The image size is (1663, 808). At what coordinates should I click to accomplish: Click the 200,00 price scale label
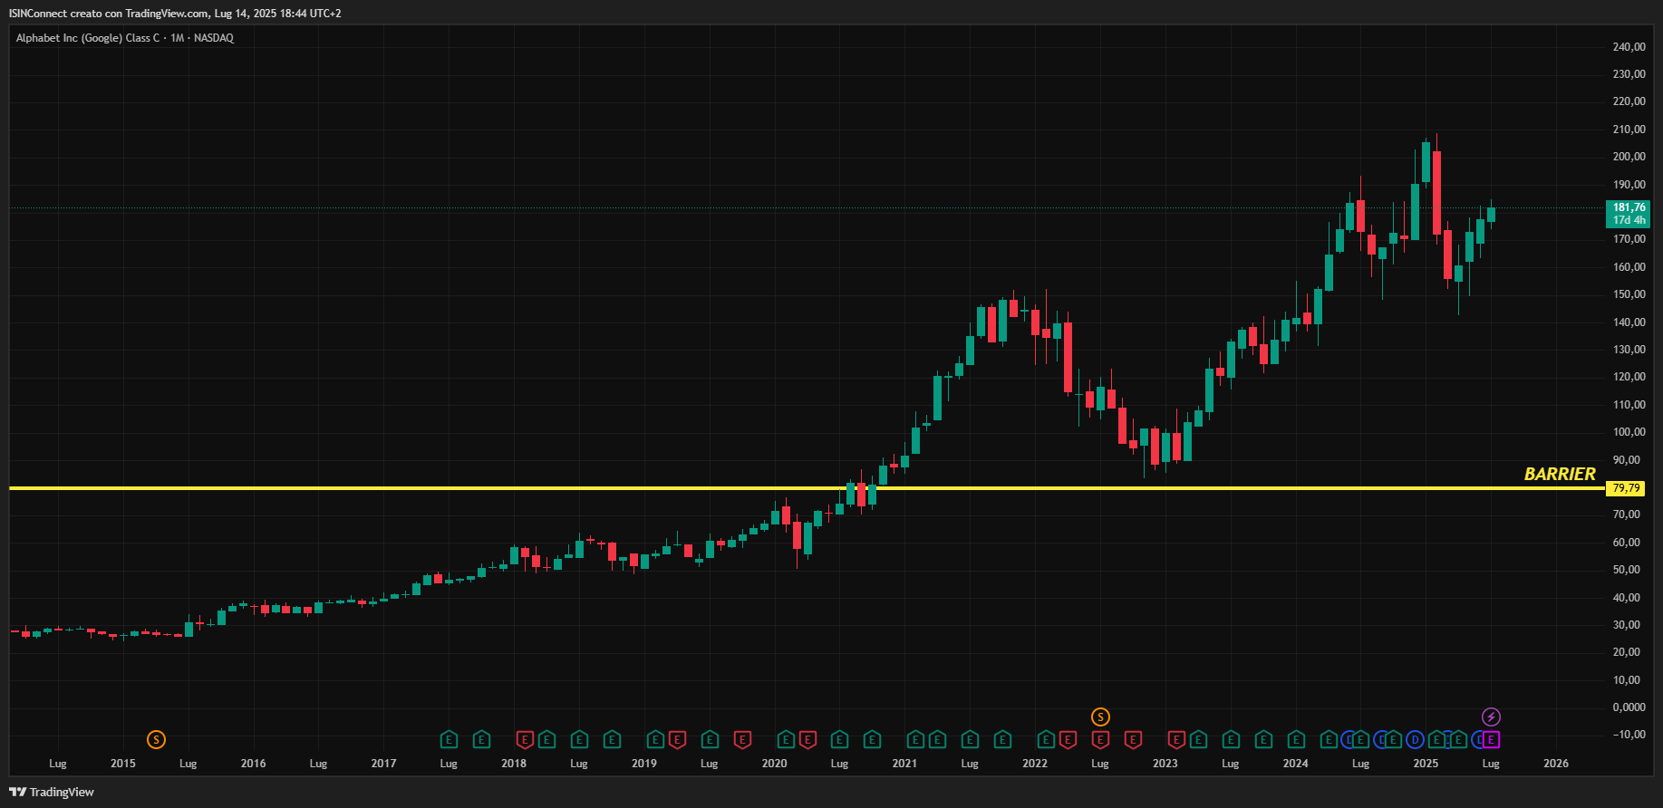click(x=1629, y=157)
